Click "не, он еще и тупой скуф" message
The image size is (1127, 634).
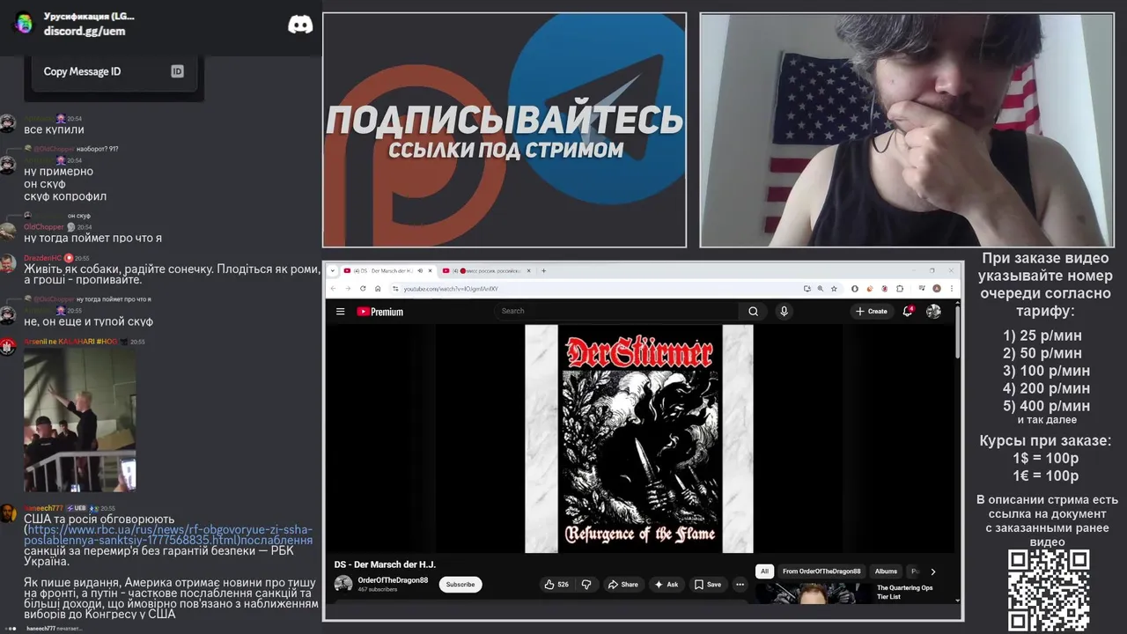pos(88,321)
